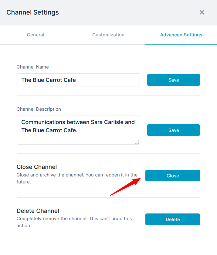Click the 'Completely remove the channel' warning text
The image size is (217, 255).
(x=74, y=222)
